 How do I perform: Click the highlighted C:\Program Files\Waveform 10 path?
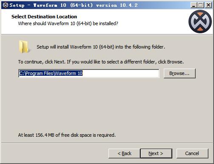[x=51, y=73]
